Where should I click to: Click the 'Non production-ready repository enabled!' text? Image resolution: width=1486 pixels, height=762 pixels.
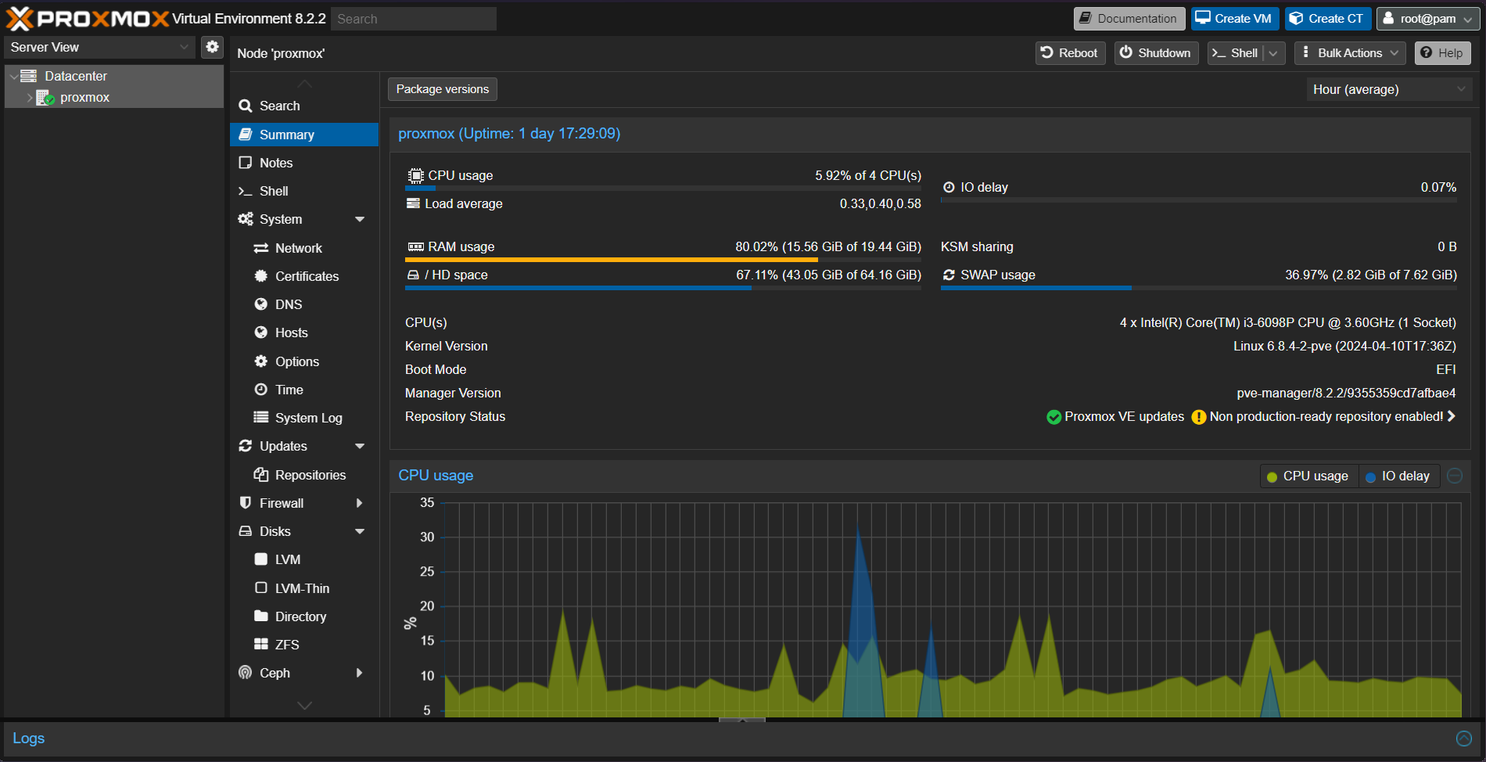pos(1326,417)
